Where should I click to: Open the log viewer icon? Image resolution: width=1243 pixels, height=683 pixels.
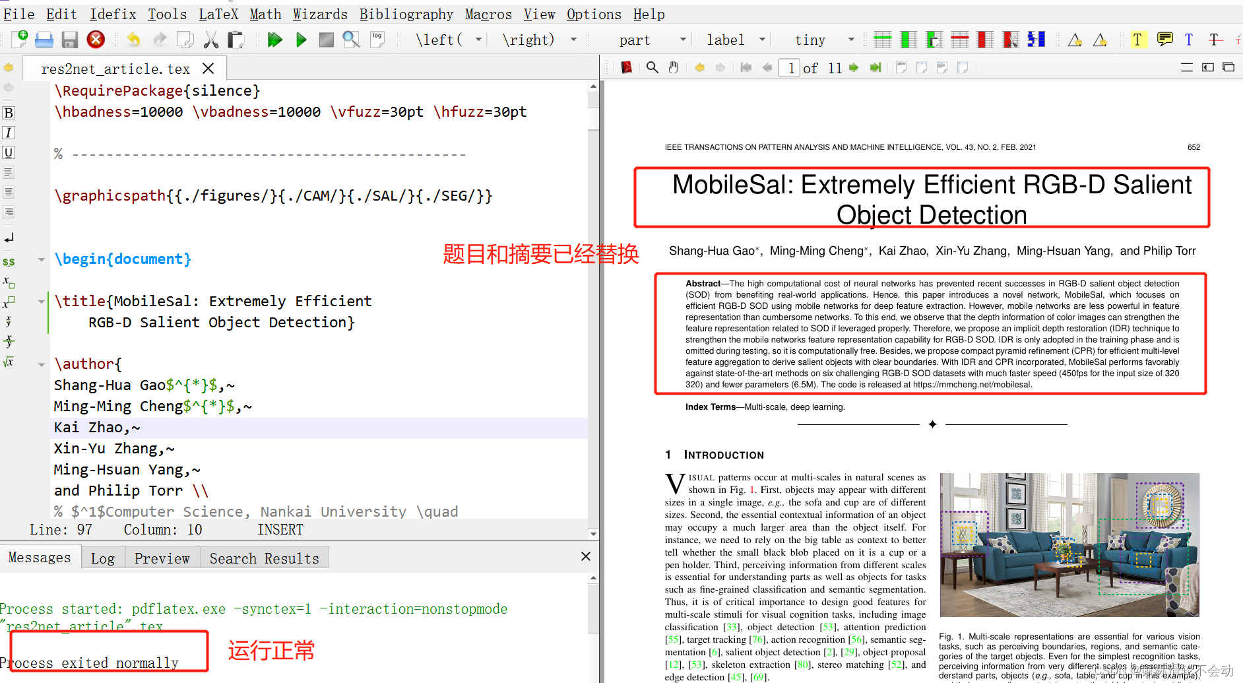[x=377, y=40]
